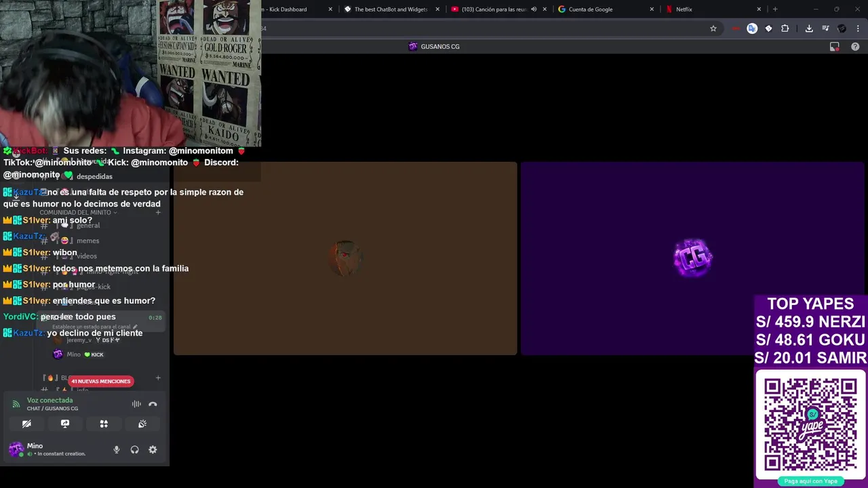Switch to the Netflix tab
The width and height of the screenshot is (868, 488).
(684, 9)
